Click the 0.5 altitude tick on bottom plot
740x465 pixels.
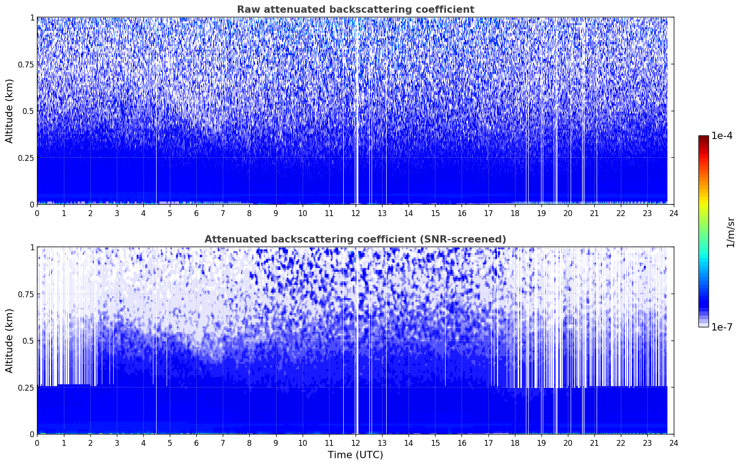28,341
